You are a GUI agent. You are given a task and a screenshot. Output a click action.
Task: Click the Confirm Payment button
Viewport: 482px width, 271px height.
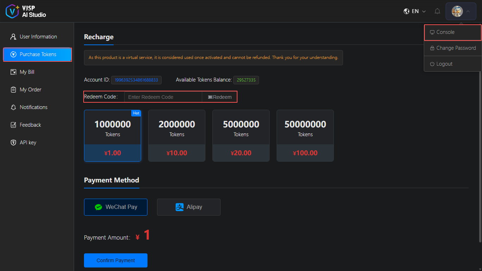tap(115, 260)
